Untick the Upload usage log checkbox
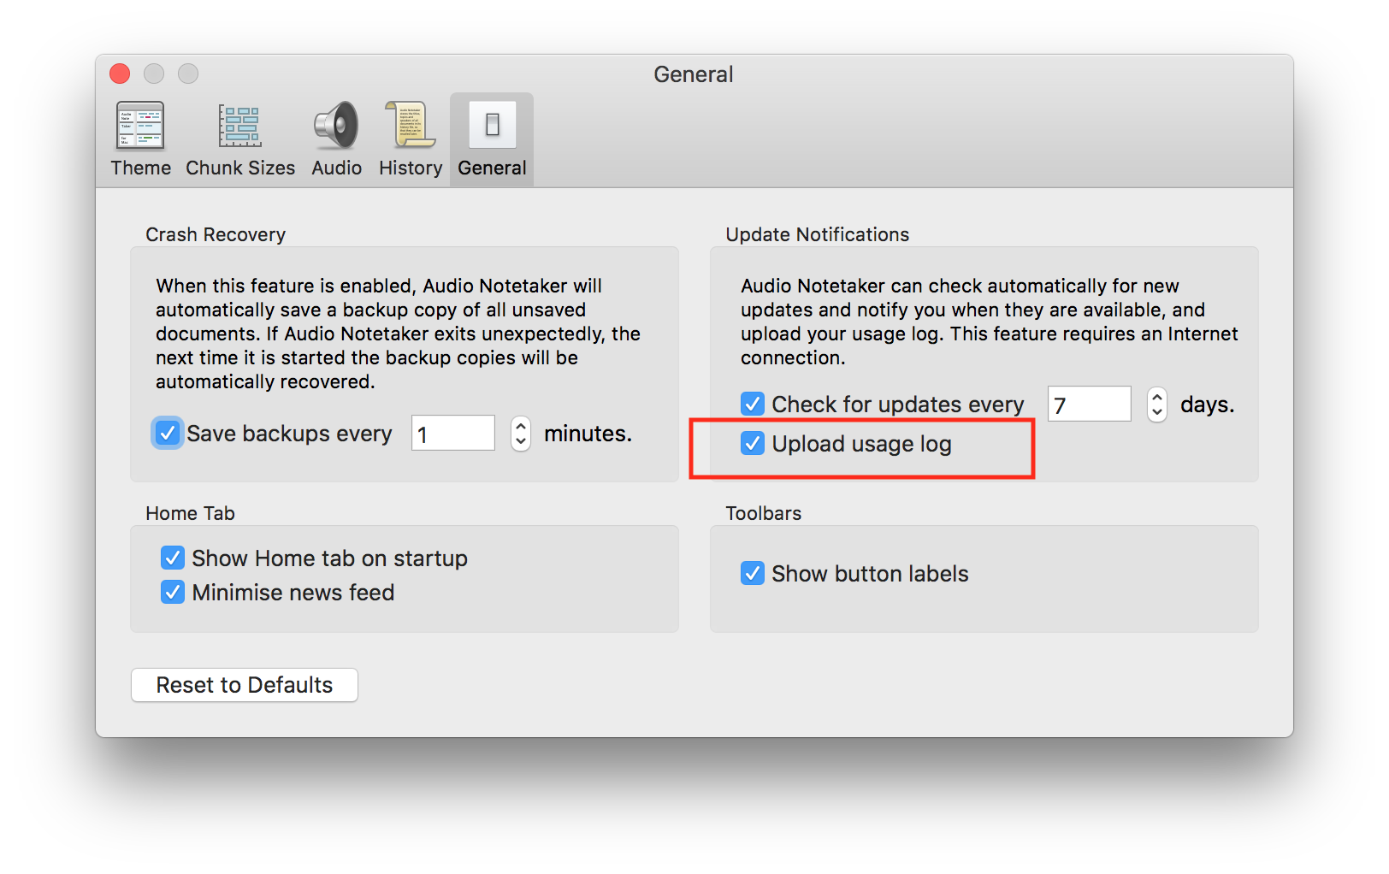Viewport: 1389px width, 874px height. pyautogui.click(x=753, y=443)
